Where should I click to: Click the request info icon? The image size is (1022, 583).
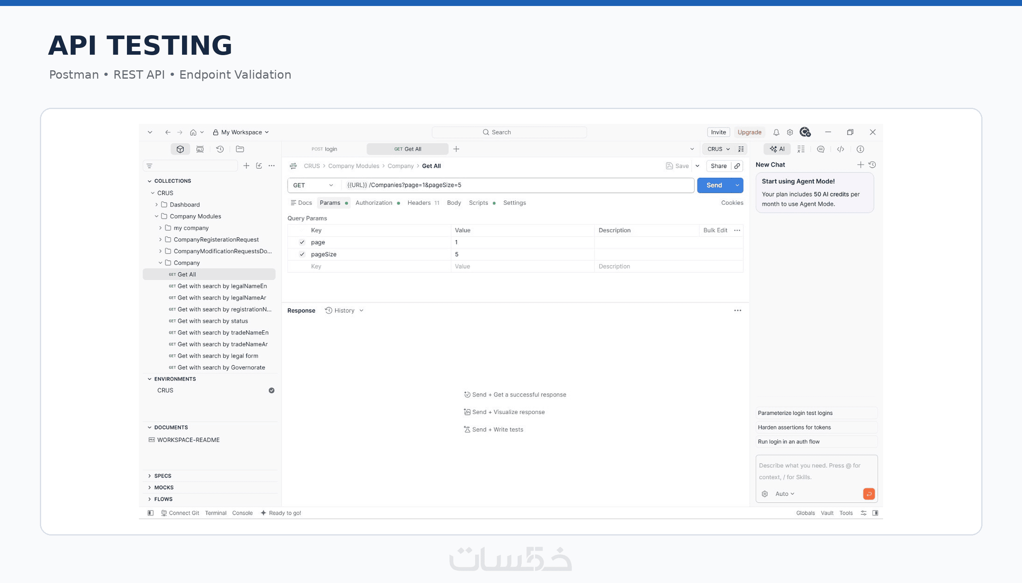coord(860,149)
